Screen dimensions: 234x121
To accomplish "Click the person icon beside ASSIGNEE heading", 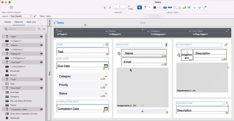I will click(x=166, y=44).
